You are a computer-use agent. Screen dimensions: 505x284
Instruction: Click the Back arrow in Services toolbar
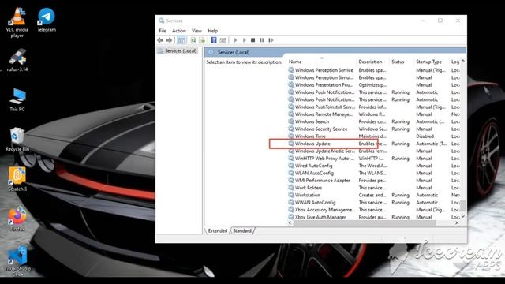tap(160, 40)
